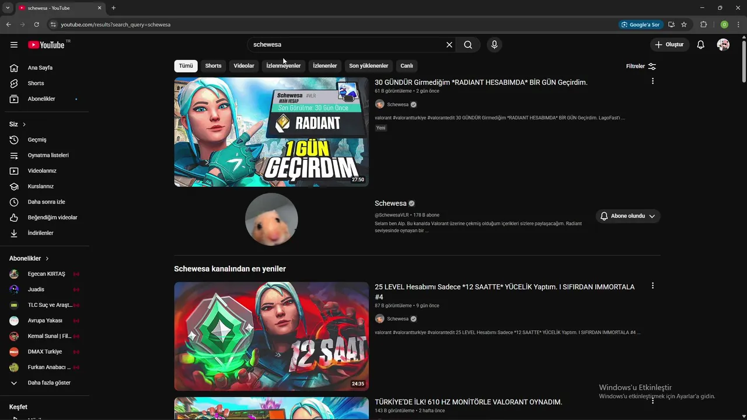The height and width of the screenshot is (420, 747).
Task: Expand the Siz section chevron
Action: tap(24, 124)
